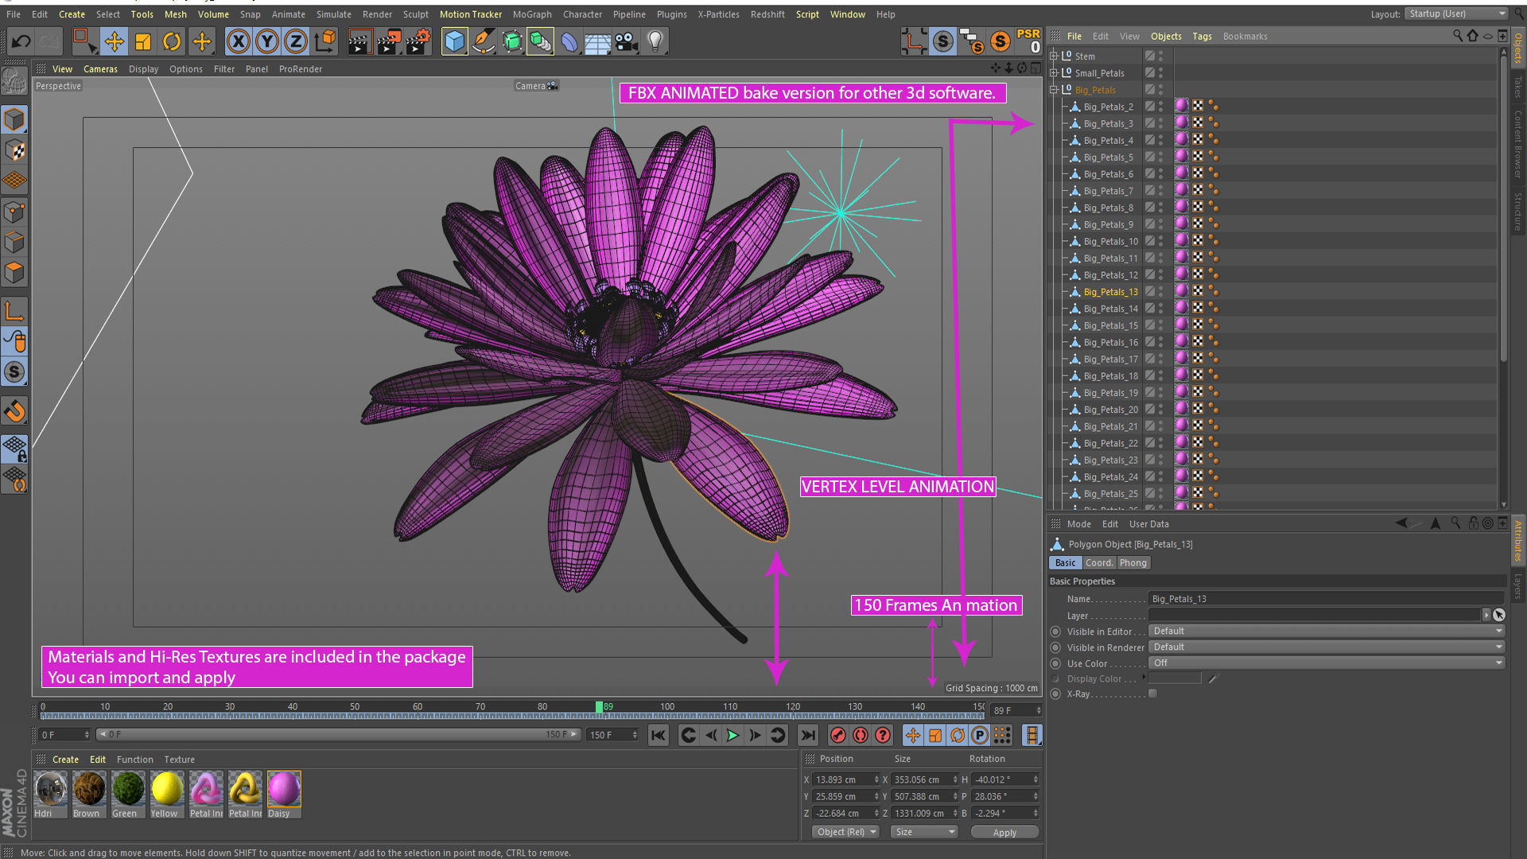This screenshot has width=1527, height=859.
Task: Toggle the magnet snap icon
Action: [14, 411]
